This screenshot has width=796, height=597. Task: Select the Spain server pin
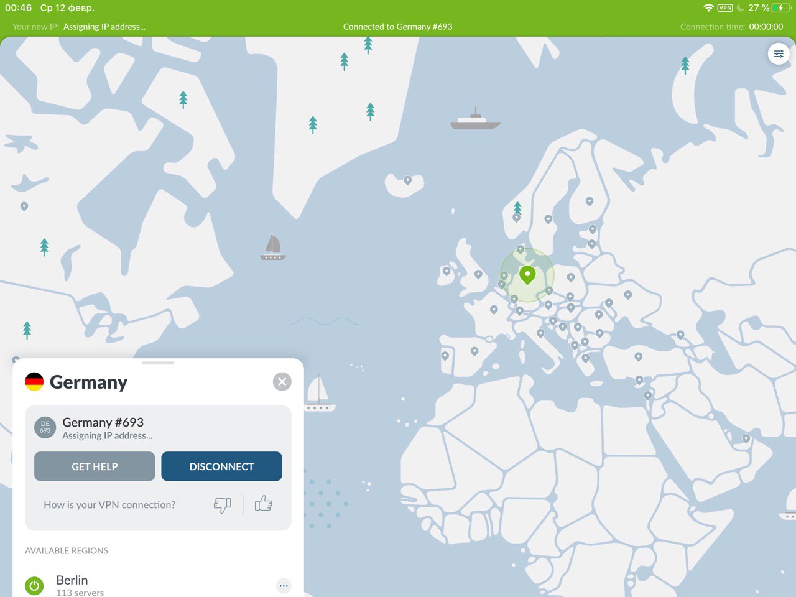tap(474, 351)
